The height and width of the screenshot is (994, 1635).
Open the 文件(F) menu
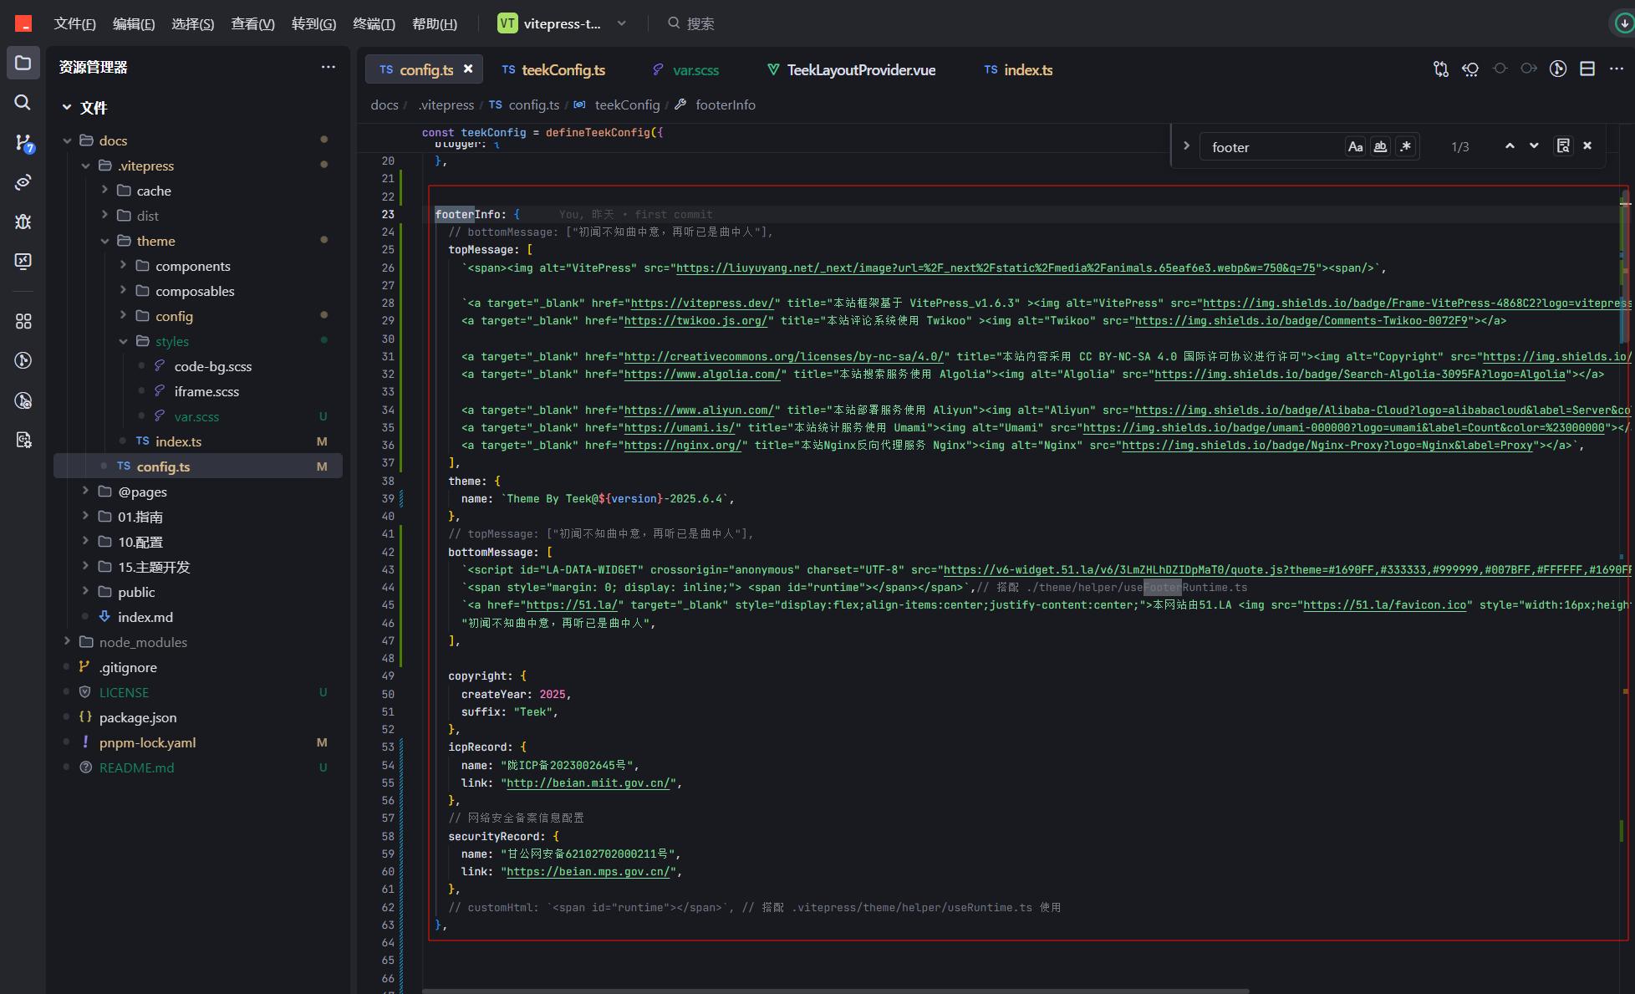tap(74, 23)
